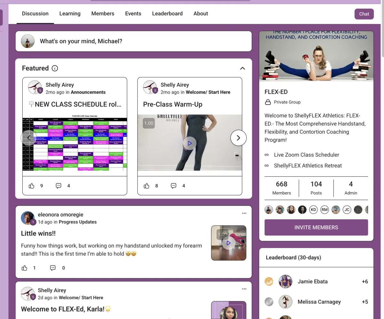Like the Pre-Class Warm-Up post

(147, 186)
